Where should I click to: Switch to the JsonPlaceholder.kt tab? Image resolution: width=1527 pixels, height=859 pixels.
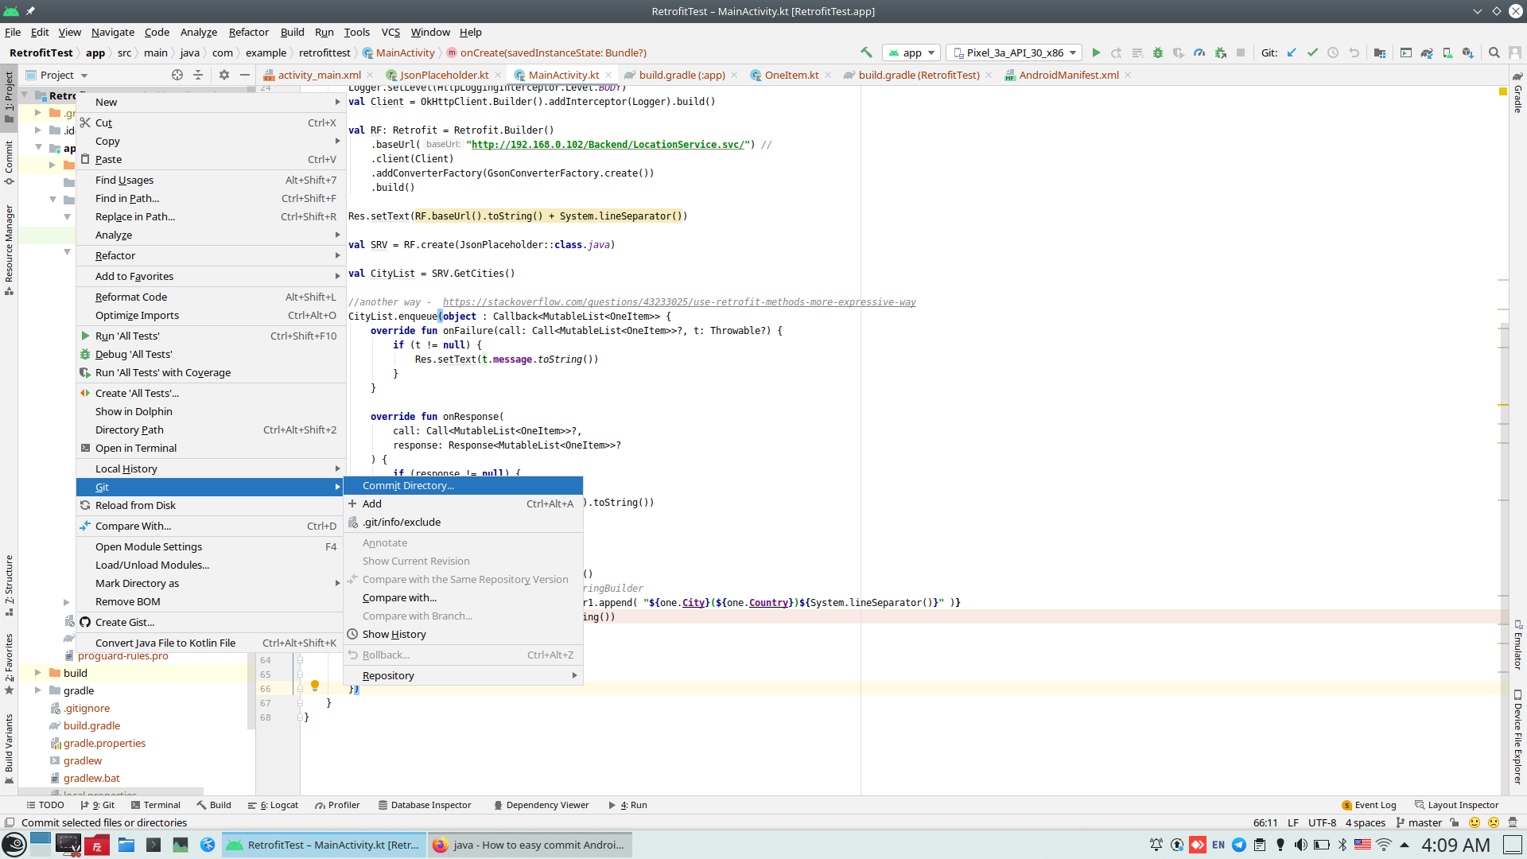point(444,75)
